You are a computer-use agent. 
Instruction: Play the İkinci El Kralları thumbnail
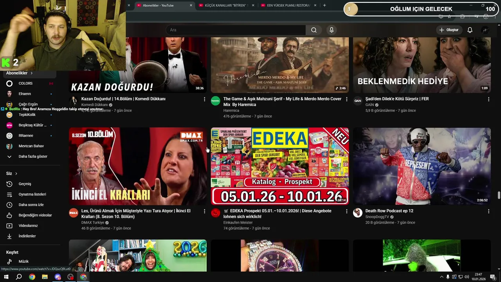click(138, 166)
